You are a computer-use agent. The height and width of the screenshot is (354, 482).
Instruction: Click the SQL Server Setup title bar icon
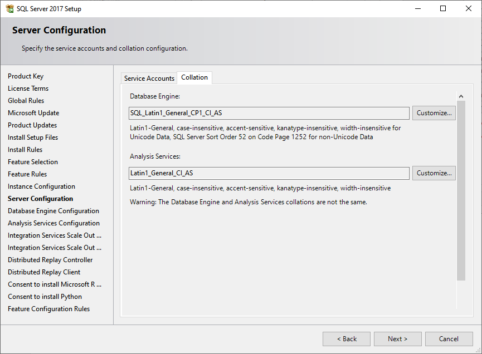pos(9,9)
